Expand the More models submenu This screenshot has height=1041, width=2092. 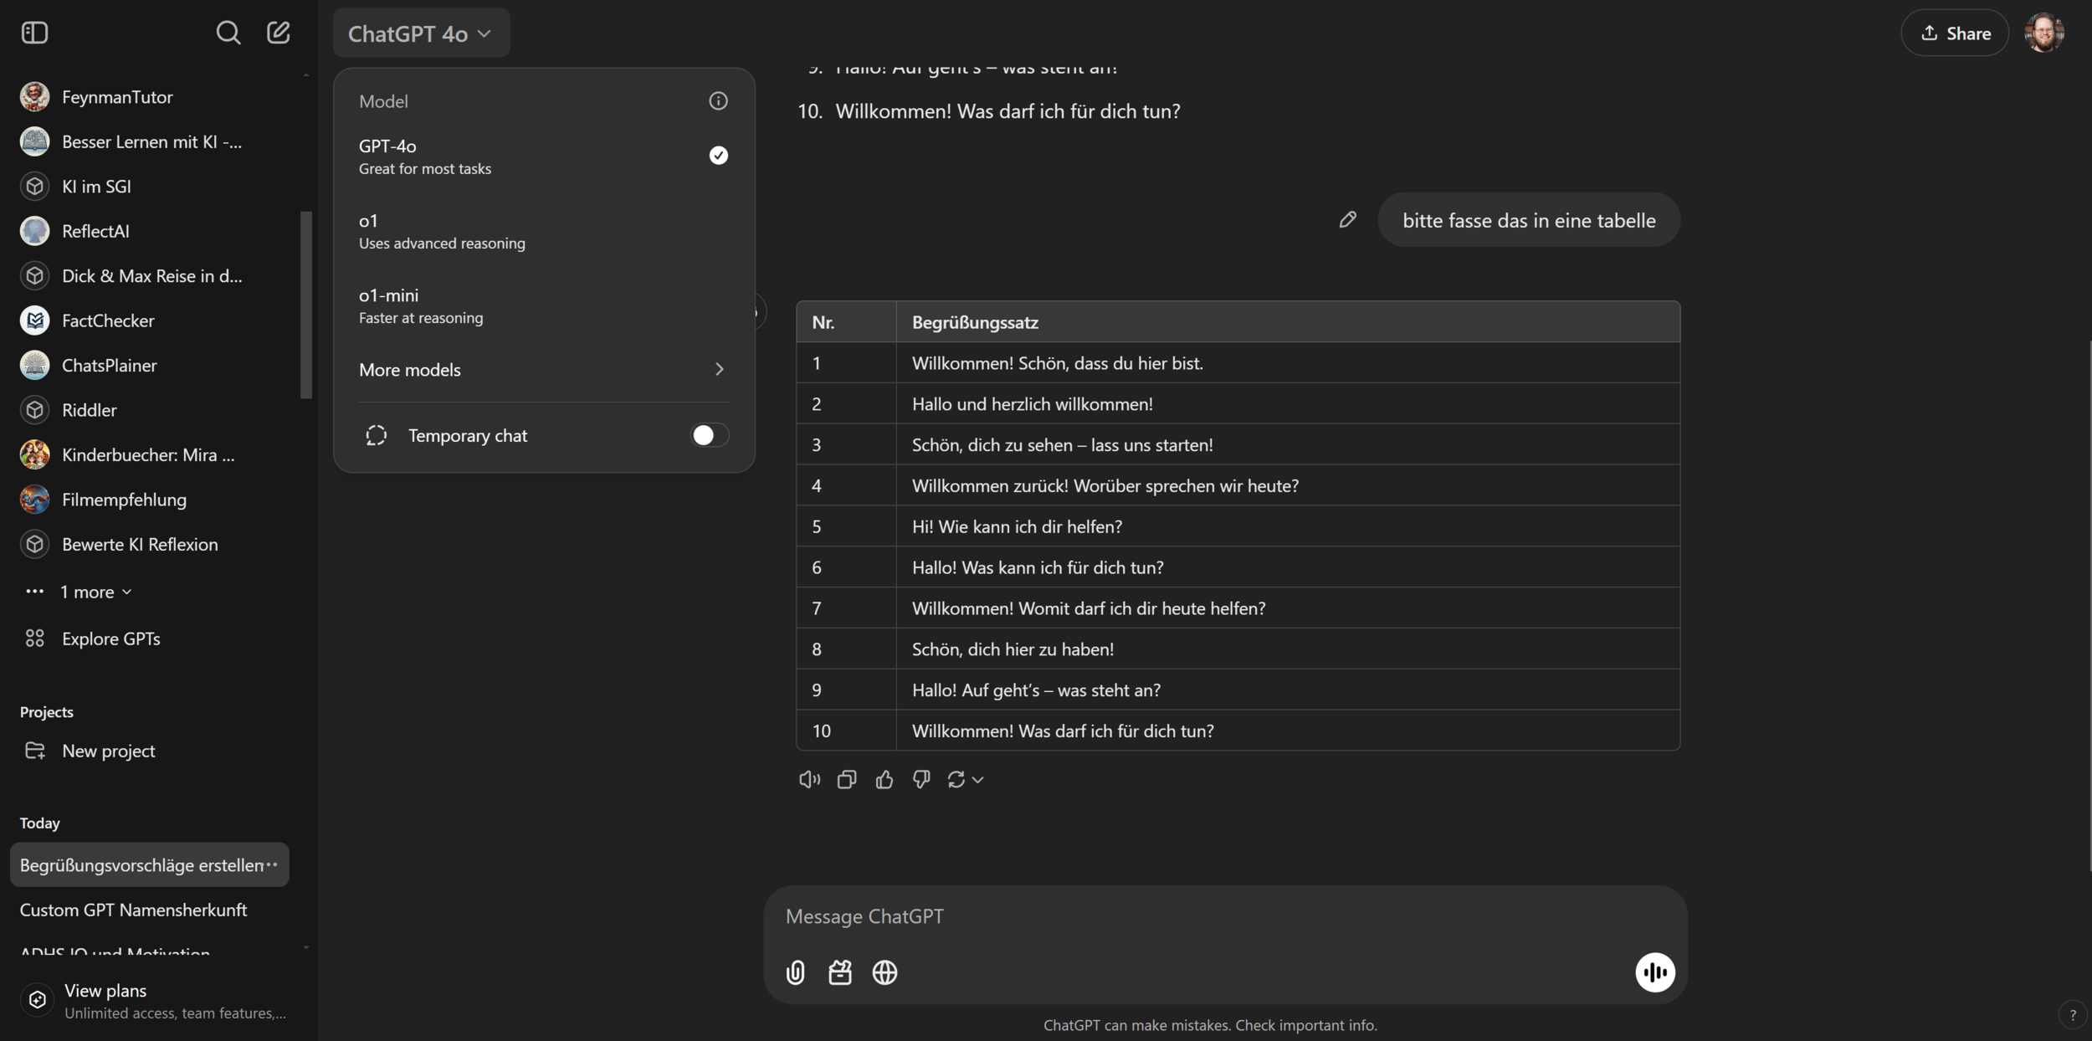coord(543,369)
